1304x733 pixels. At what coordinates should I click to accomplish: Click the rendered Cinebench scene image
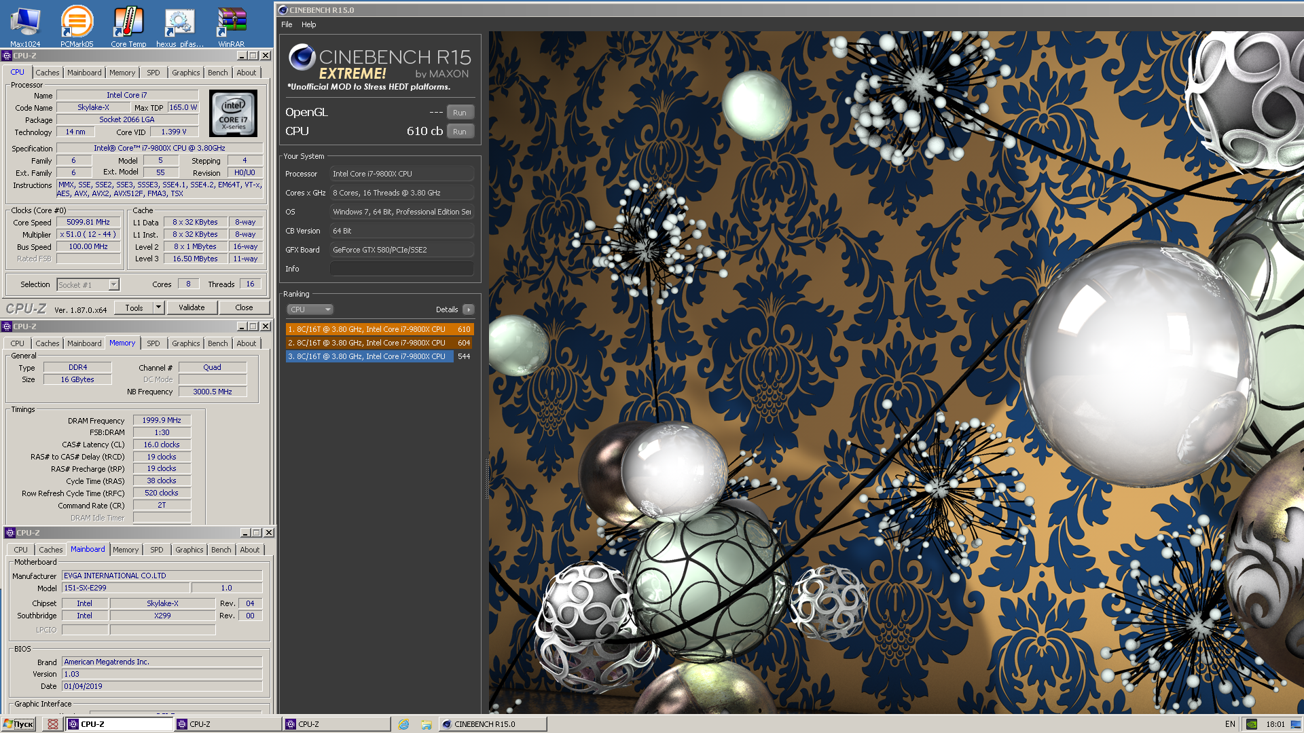pyautogui.click(x=896, y=372)
